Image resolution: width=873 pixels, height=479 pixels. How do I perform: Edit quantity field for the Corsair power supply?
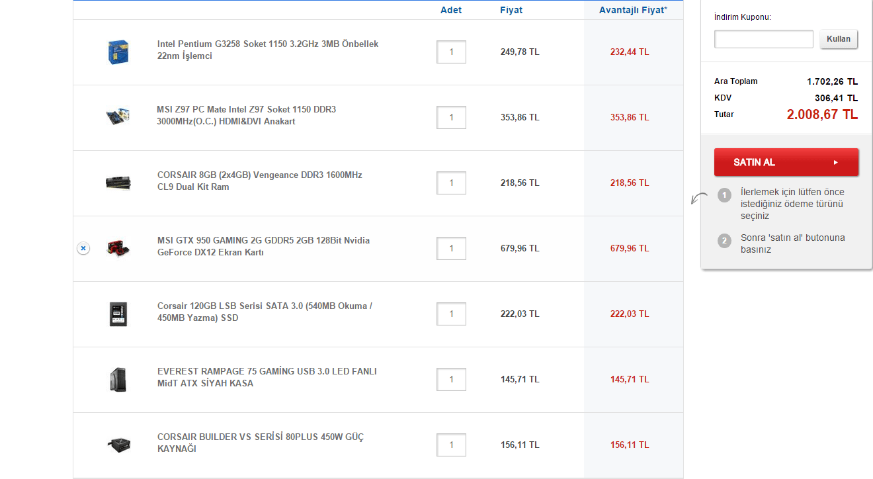[x=451, y=445]
